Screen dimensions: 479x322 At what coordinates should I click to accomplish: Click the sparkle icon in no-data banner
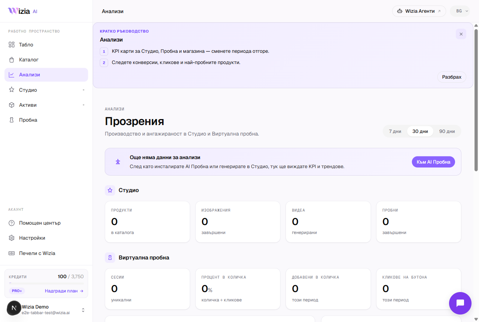[x=118, y=162]
